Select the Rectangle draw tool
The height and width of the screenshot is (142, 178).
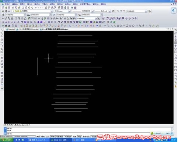coord(2,43)
